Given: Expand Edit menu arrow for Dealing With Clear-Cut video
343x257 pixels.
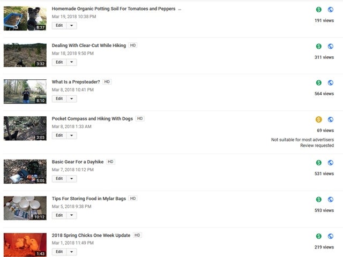Looking at the screenshot, I should [x=71, y=62].
